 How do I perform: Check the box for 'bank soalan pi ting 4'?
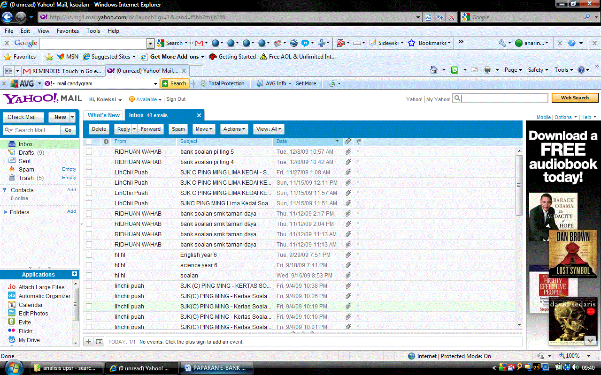pos(89,162)
